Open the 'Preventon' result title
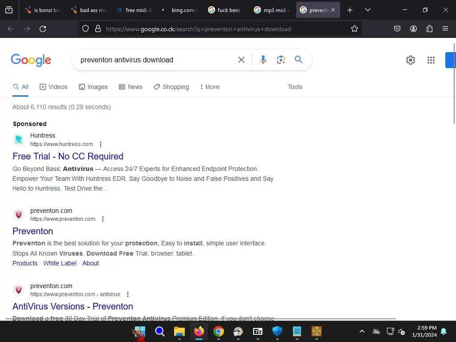 [x=33, y=231]
